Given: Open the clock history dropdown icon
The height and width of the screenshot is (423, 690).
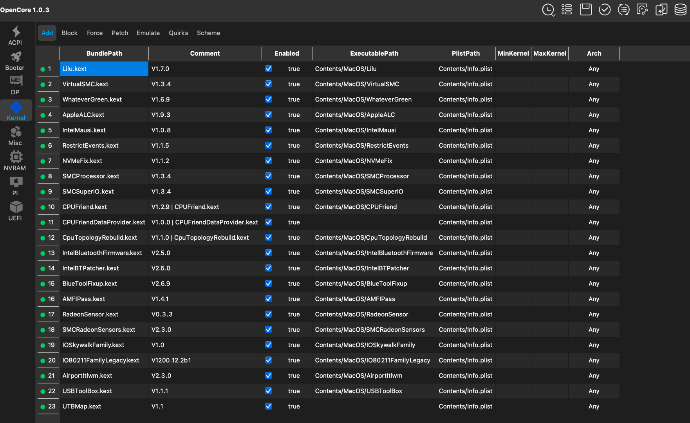Looking at the screenshot, I should [x=548, y=10].
